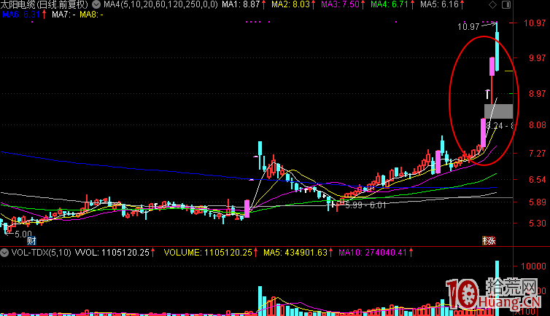Image resolution: width=550 pixels, height=316 pixels.
Task: Click the 5.00 low price annotation
Action: [x=23, y=234]
